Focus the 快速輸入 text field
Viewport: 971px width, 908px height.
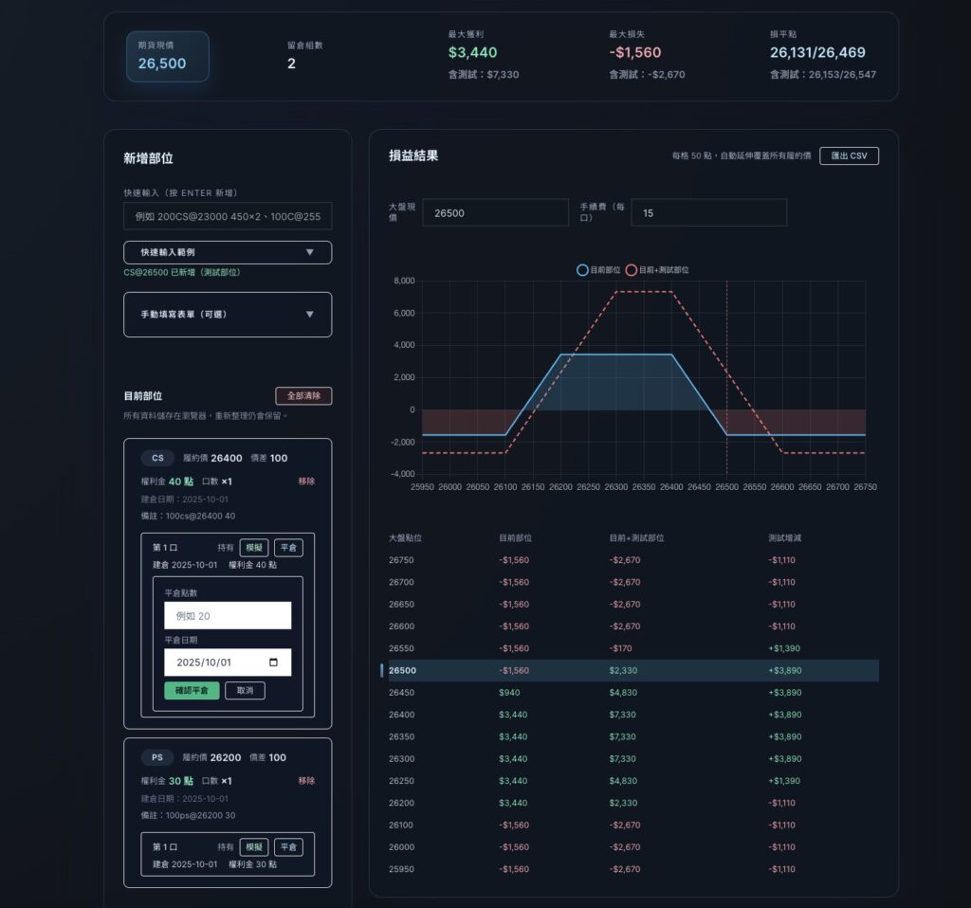228,216
